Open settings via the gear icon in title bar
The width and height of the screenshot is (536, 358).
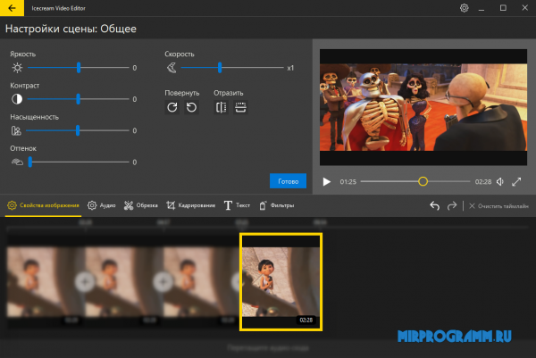(464, 8)
